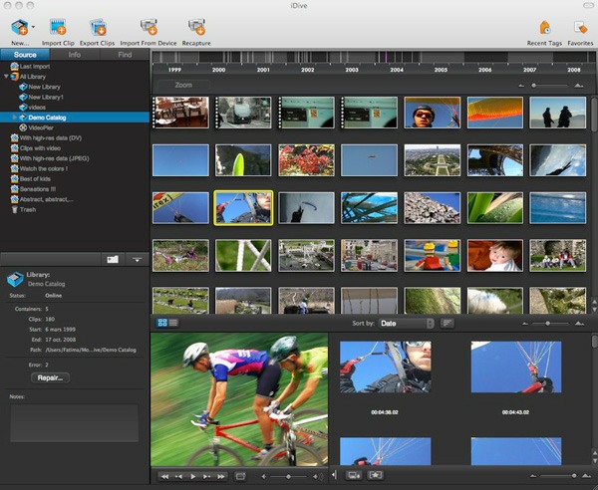
Task: Click the Import Clip toolbar icon
Action: 58,28
